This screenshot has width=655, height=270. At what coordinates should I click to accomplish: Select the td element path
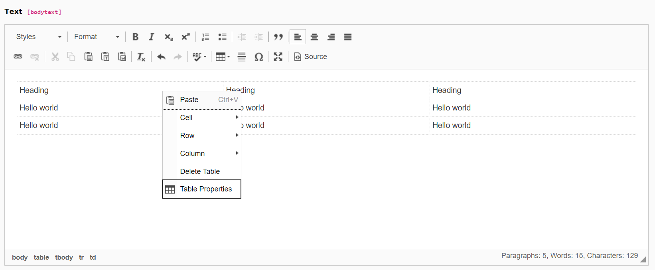pyautogui.click(x=93, y=257)
